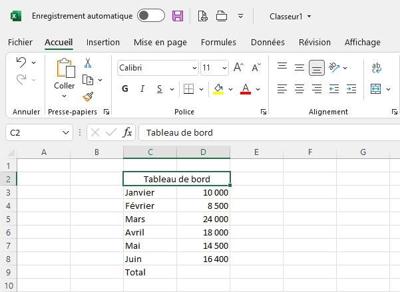Apply red font color with the A icon
This screenshot has width=400, height=292.
pyautogui.click(x=246, y=89)
